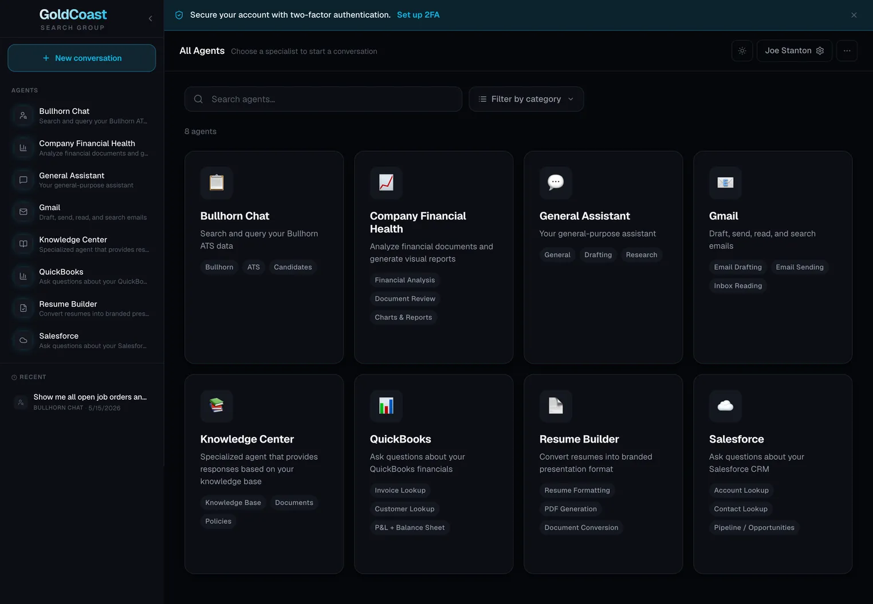Click the clock icon beside Recent
This screenshot has height=604, width=873.
14,377
